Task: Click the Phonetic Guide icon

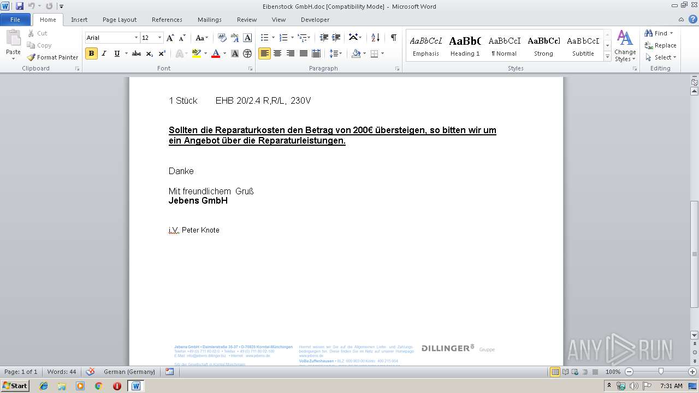Action: [x=235, y=38]
